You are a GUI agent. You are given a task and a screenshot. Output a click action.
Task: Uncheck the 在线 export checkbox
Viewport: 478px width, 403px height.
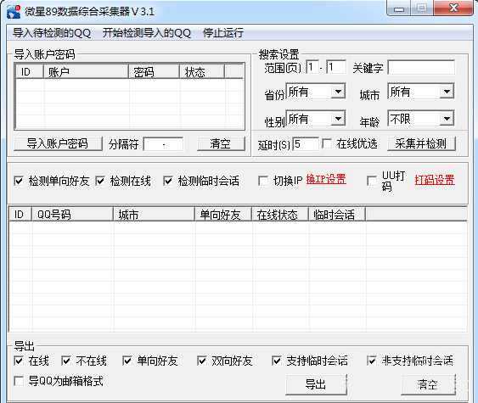coord(19,361)
